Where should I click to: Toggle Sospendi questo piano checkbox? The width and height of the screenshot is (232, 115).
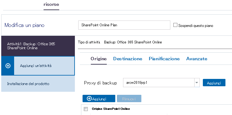point(175,25)
